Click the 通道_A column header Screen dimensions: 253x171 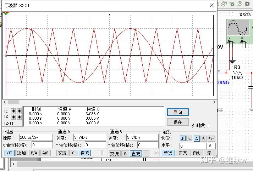pyautogui.click(x=65, y=109)
